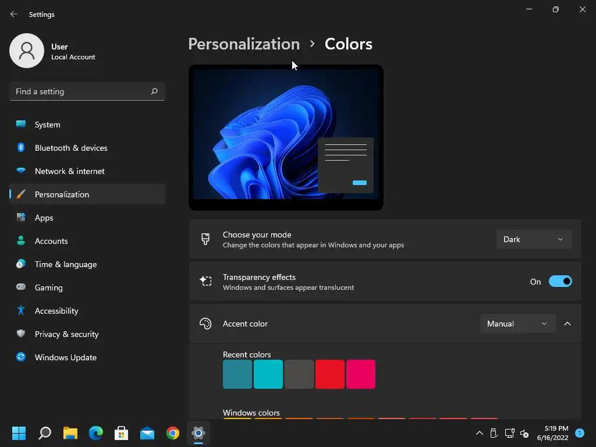Viewport: 596px width, 447px height.
Task: Choose the red recent color swatch
Action: (330, 374)
